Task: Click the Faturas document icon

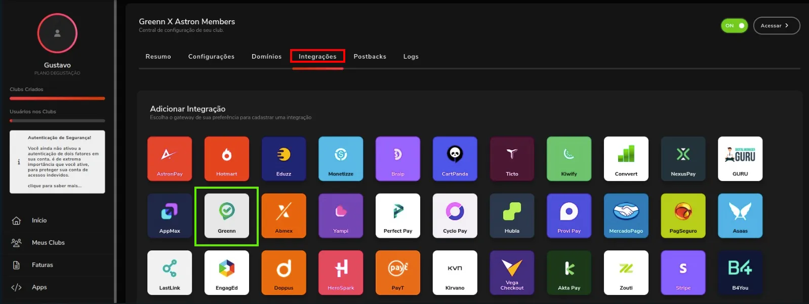Action: click(16, 265)
